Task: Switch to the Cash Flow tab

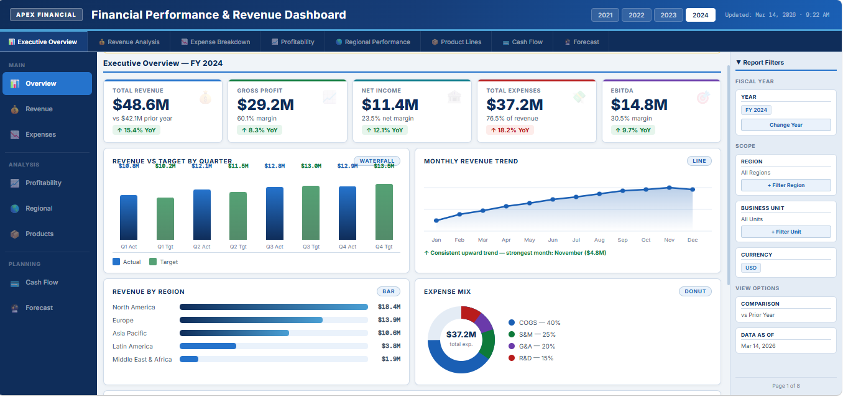Action: [x=523, y=42]
